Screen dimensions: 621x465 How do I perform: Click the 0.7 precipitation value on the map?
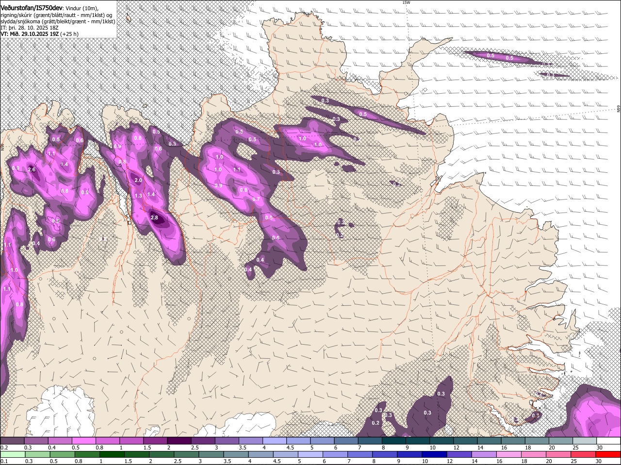point(256,199)
